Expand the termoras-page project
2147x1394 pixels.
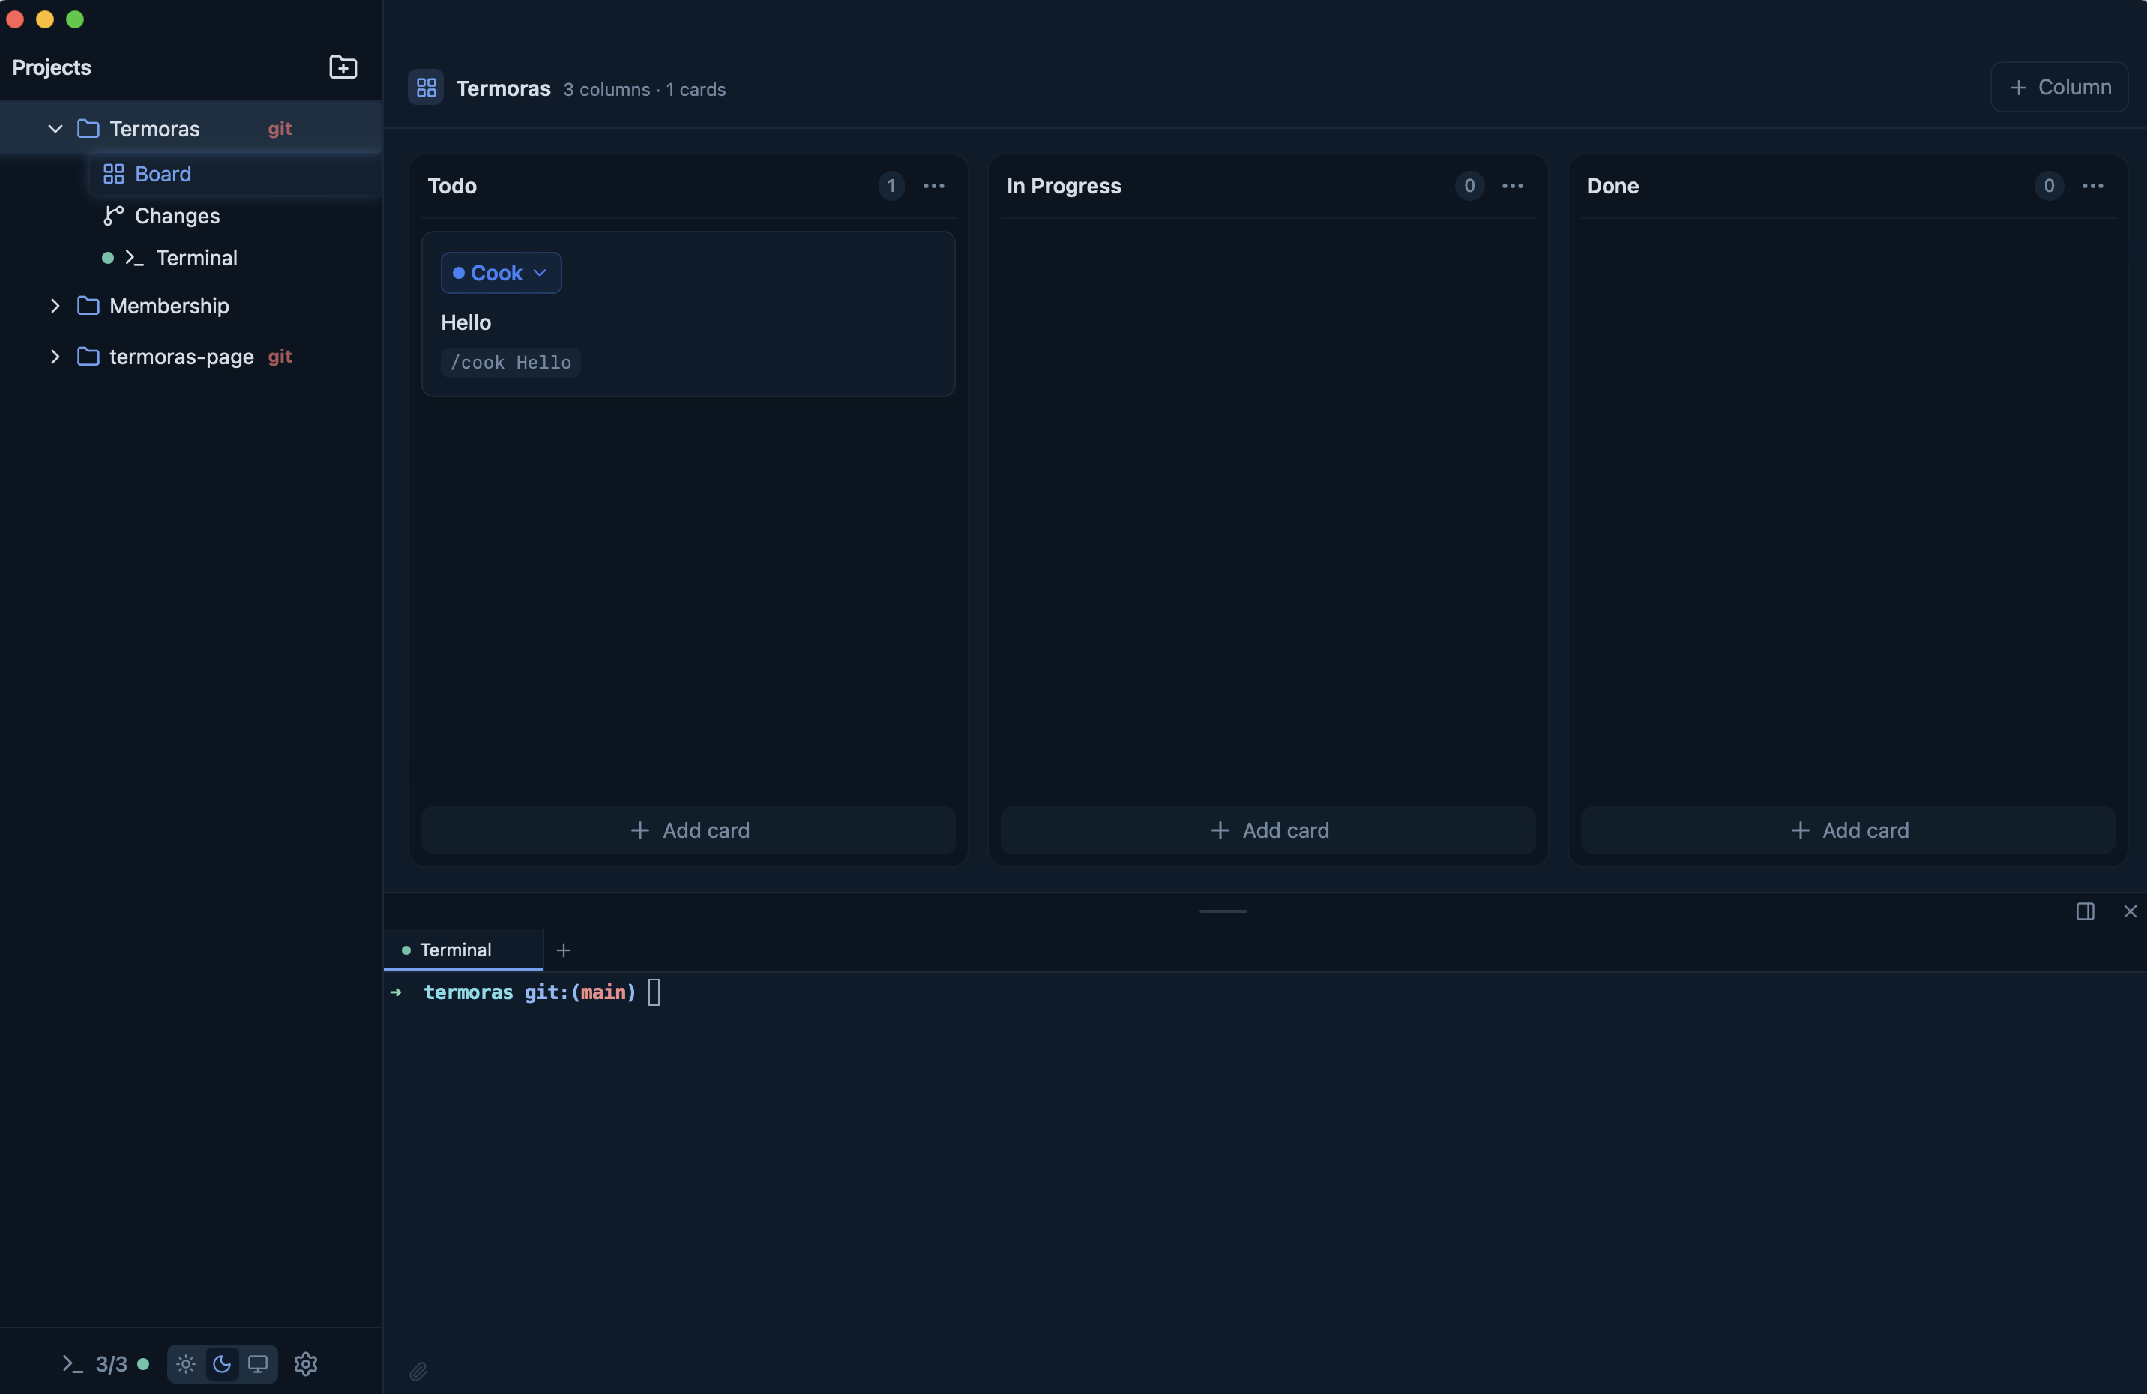(x=54, y=356)
